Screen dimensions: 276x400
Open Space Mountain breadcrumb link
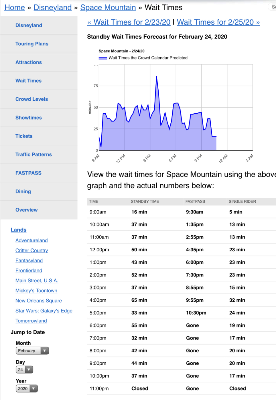[108, 7]
